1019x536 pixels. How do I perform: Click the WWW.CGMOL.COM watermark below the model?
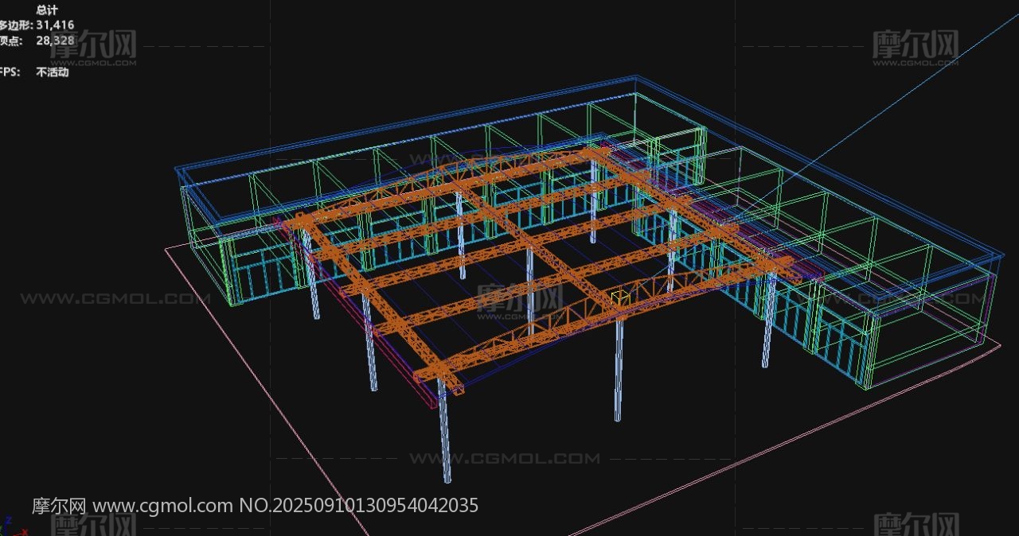point(504,459)
